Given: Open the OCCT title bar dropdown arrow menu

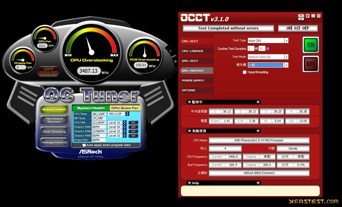Looking at the screenshot, I should [x=308, y=16].
